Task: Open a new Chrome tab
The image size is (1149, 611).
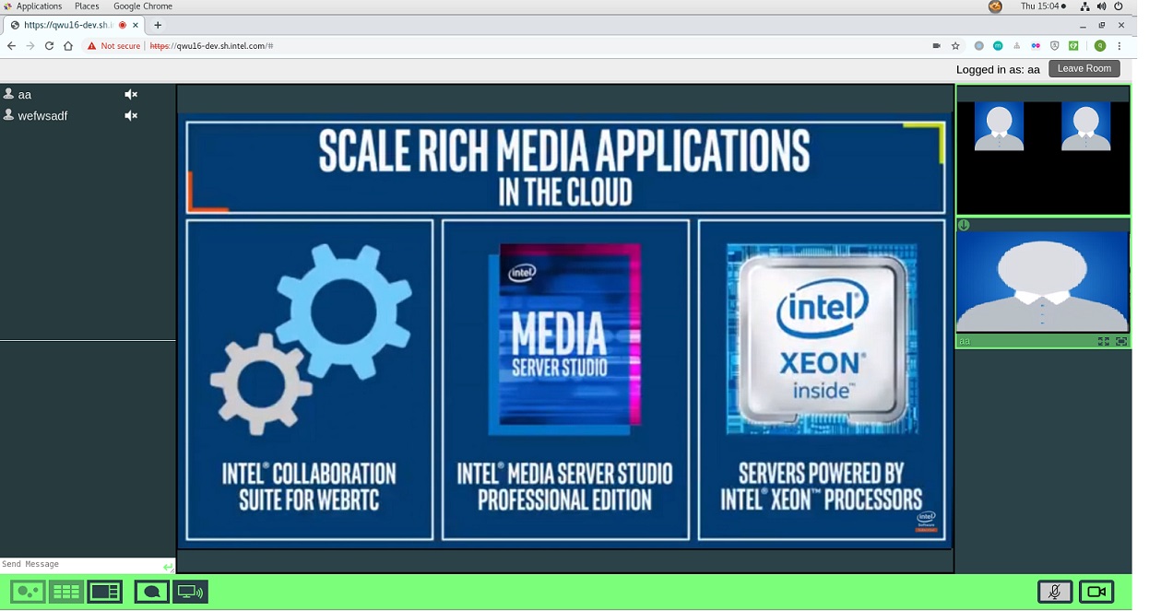Action: click(158, 25)
